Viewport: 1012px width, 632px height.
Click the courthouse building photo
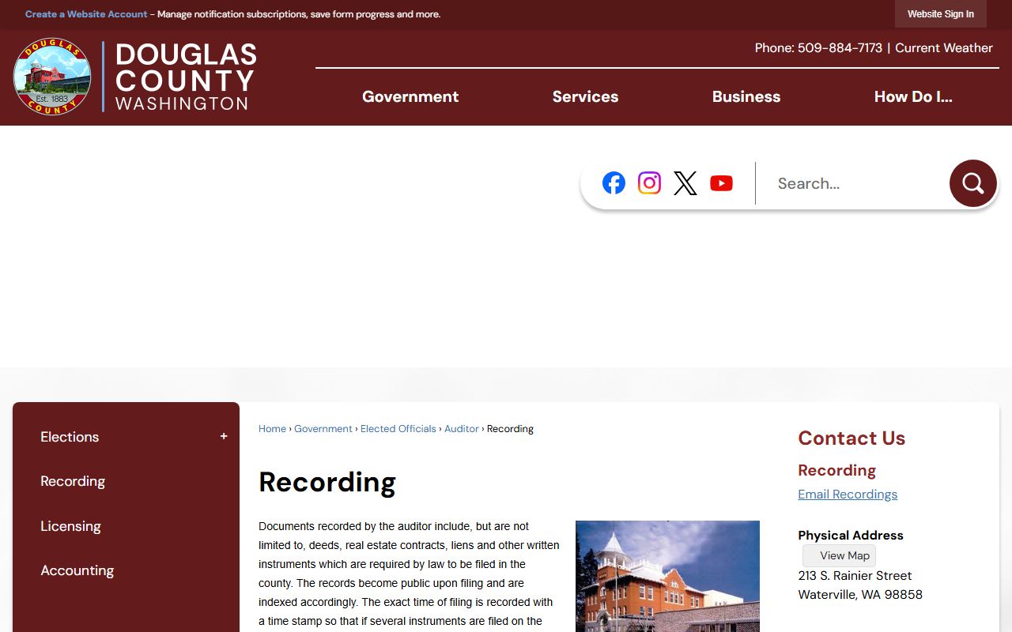(x=667, y=576)
